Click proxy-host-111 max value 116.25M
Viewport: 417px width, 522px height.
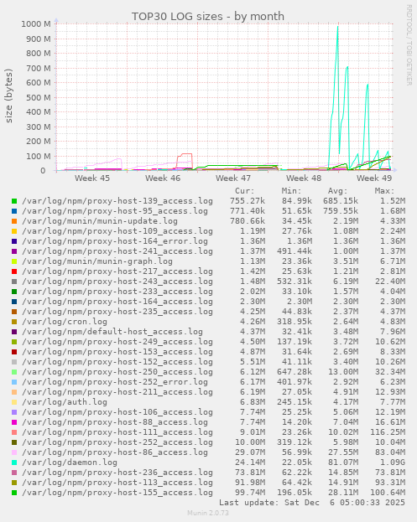coord(388,432)
